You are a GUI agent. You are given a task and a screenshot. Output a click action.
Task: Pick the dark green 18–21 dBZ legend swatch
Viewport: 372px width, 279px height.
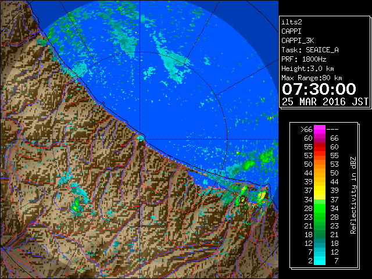tap(320, 234)
